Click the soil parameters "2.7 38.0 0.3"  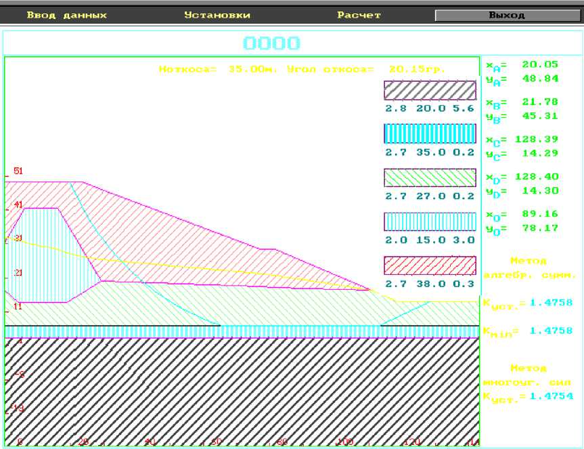click(430, 284)
